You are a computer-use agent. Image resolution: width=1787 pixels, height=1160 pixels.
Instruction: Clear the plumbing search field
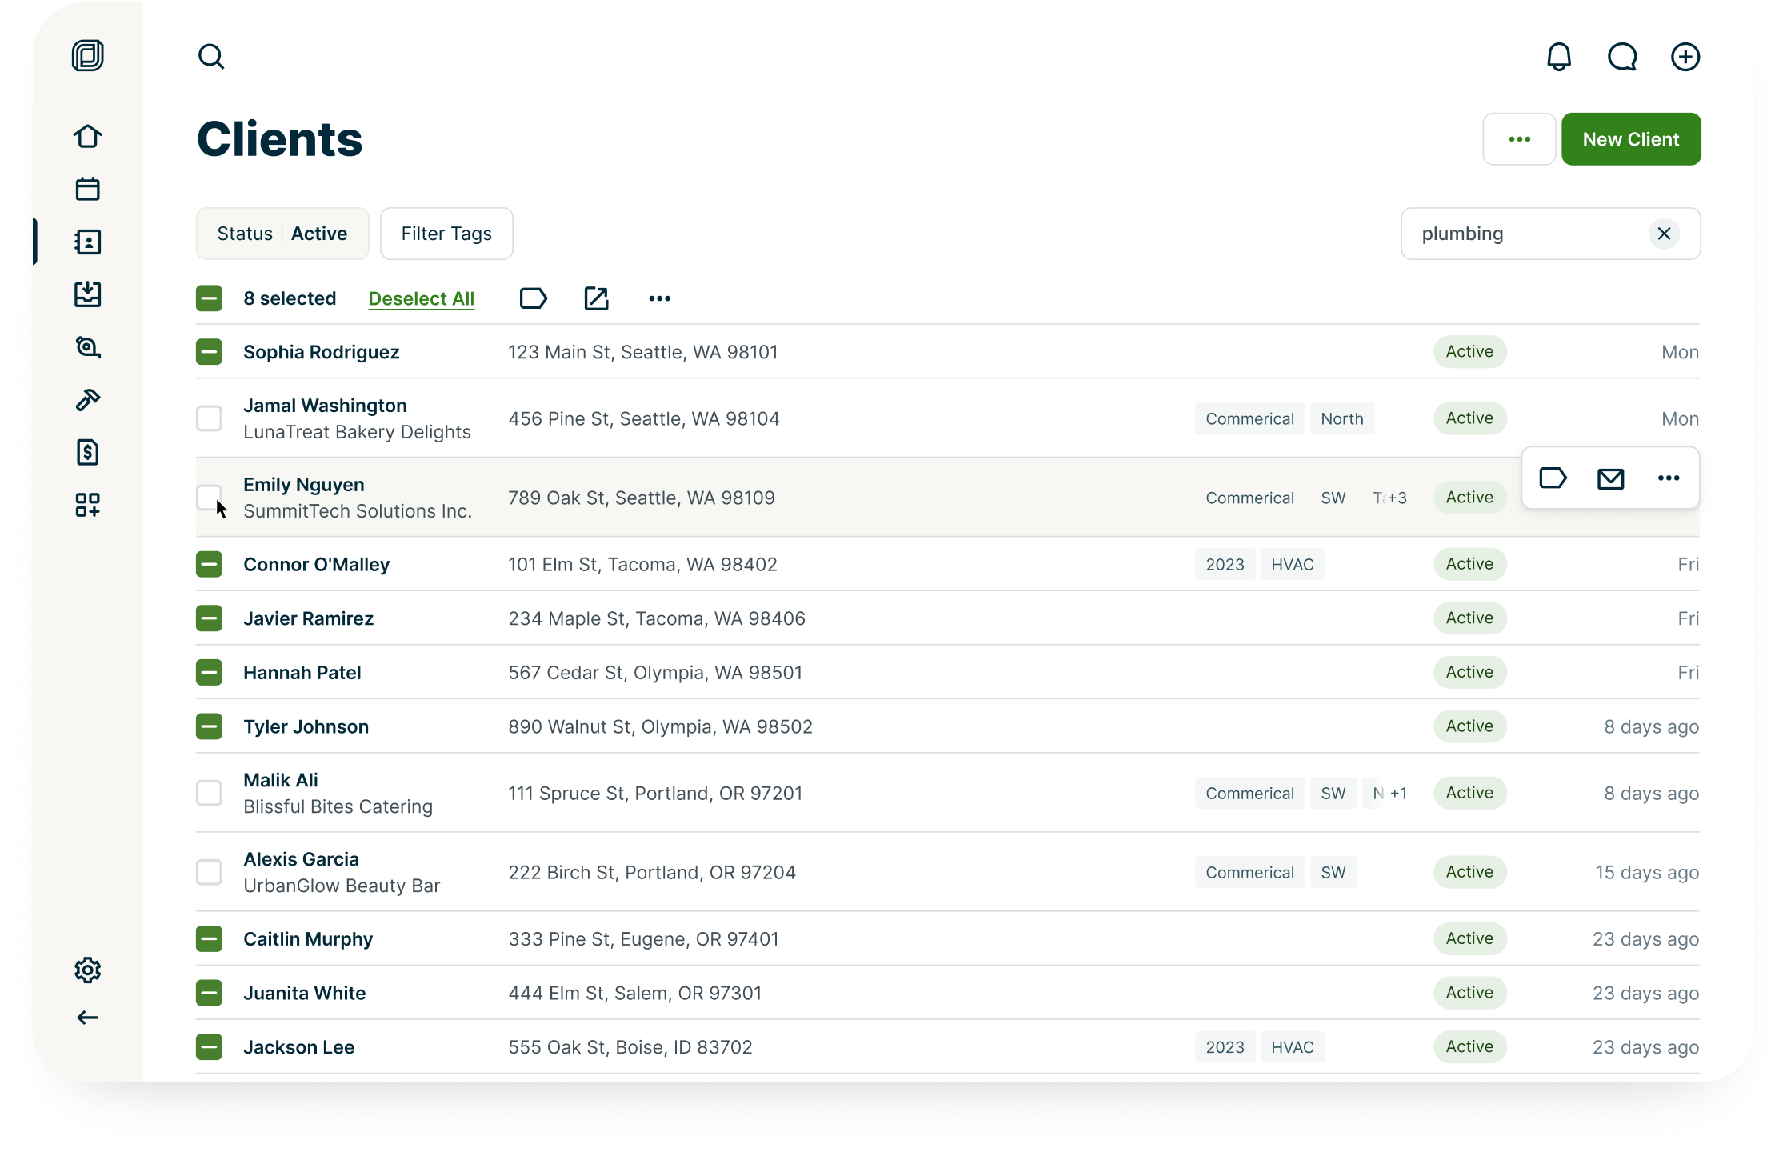(1664, 234)
